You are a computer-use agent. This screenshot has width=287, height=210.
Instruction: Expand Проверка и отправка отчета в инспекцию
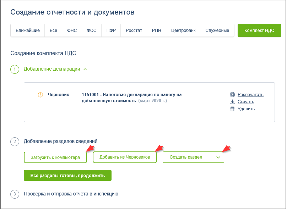(x=71, y=194)
